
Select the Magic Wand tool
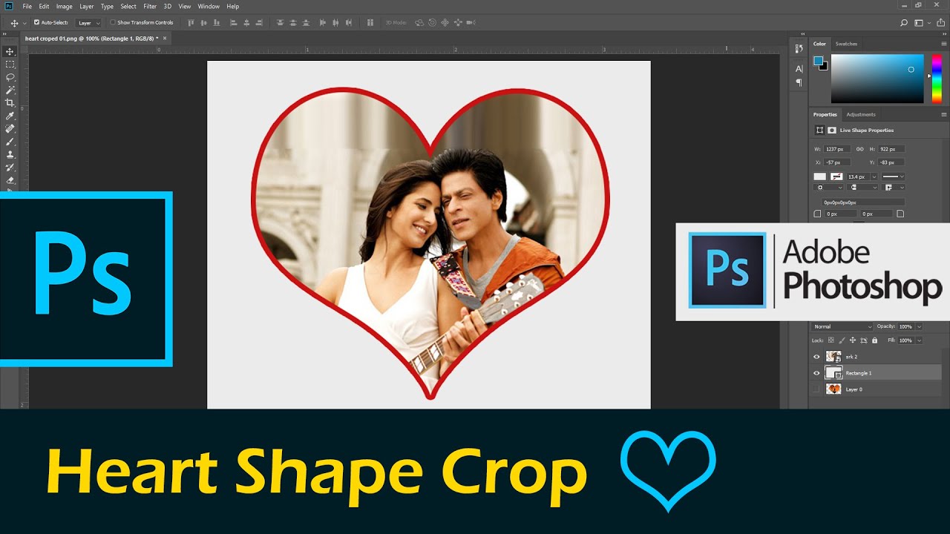coord(10,90)
